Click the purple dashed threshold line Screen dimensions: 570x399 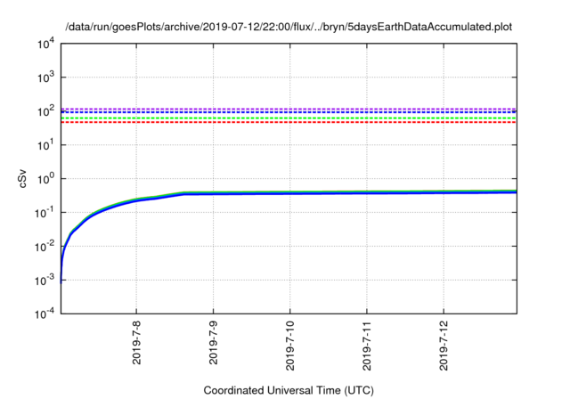click(289, 109)
